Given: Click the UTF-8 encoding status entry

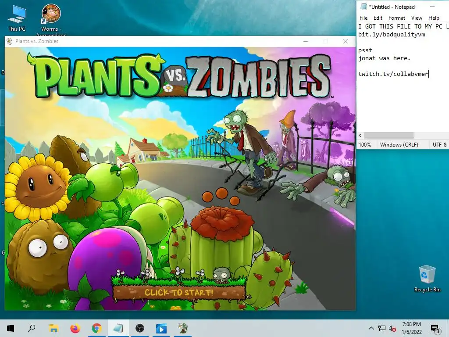Looking at the screenshot, I should [439, 145].
